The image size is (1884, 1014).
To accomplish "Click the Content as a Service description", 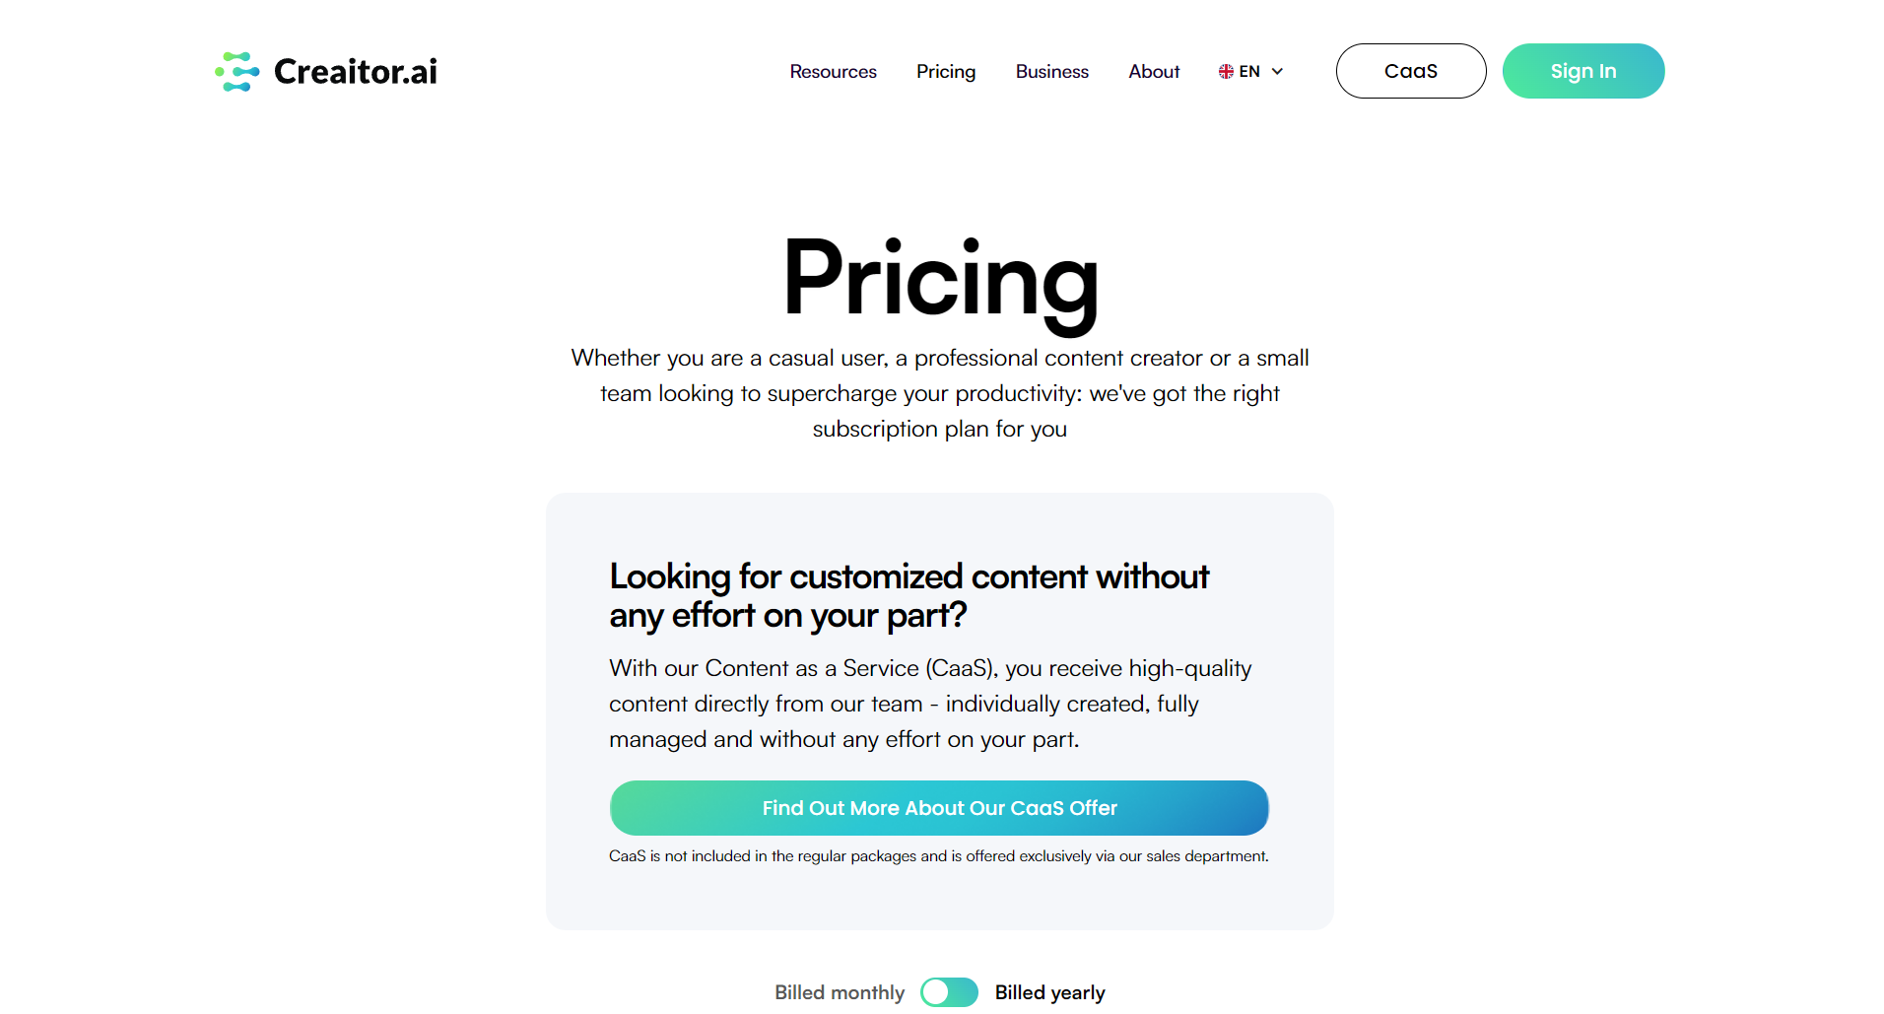I will [x=930, y=704].
